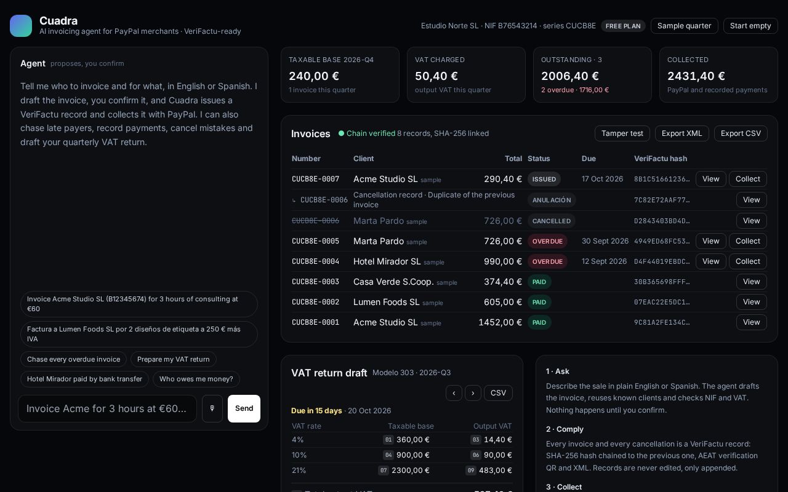Load the Sample quarter data

pos(684,26)
